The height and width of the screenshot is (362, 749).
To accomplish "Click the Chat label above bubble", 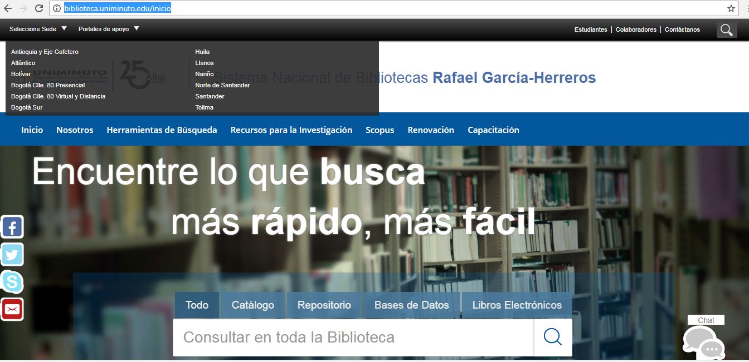I will 706,320.
